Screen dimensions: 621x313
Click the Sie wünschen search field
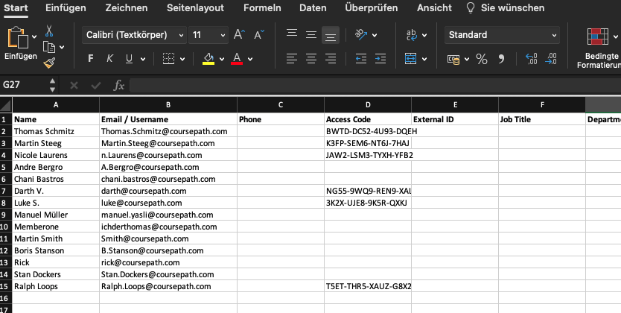click(512, 8)
